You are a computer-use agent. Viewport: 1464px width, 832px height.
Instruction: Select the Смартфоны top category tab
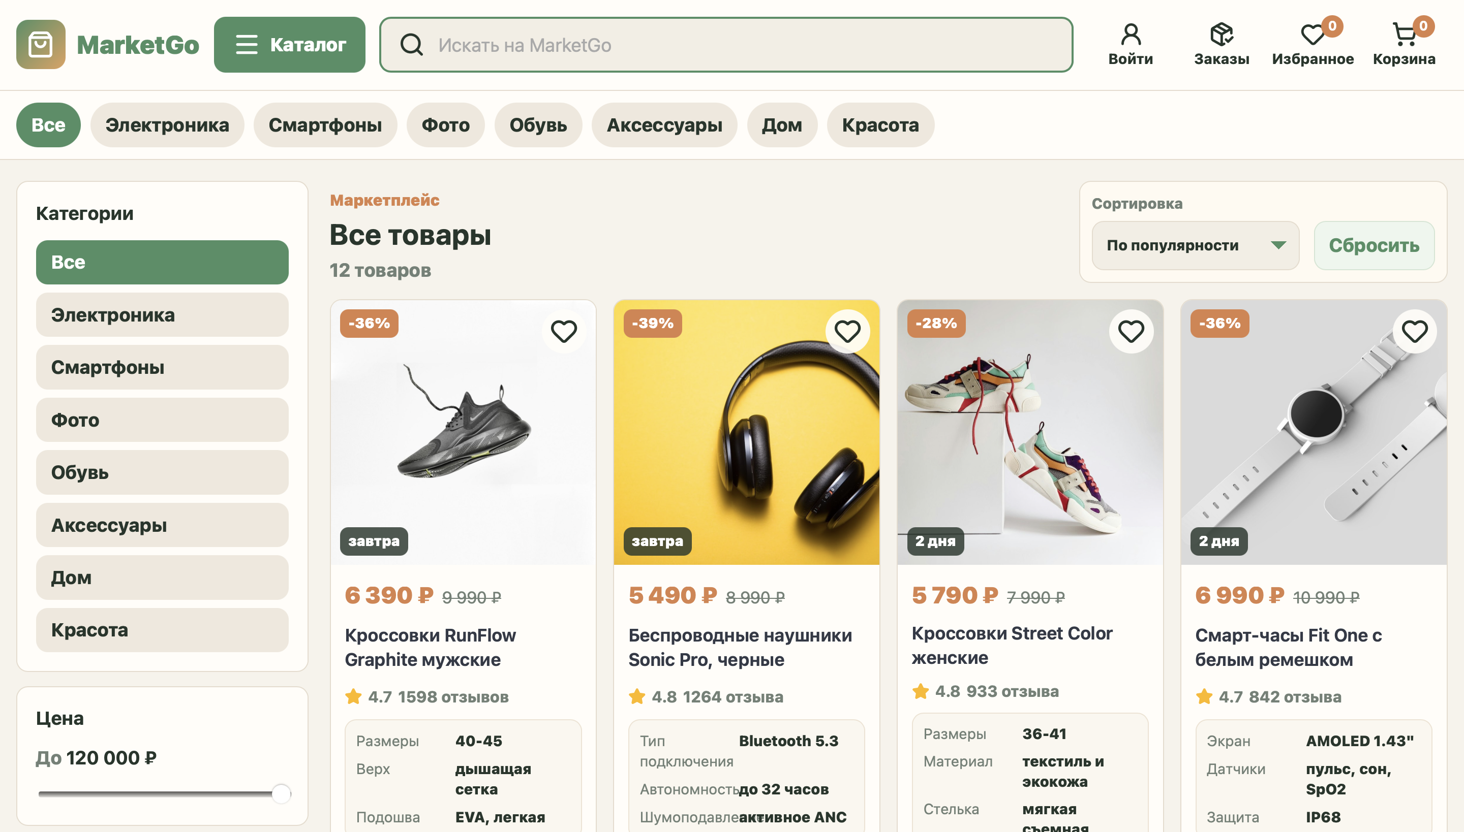coord(325,124)
